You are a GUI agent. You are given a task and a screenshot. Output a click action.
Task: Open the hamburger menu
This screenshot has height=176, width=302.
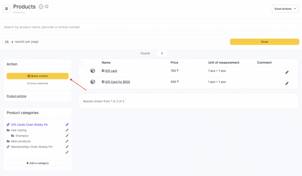pyautogui.click(x=6, y=9)
